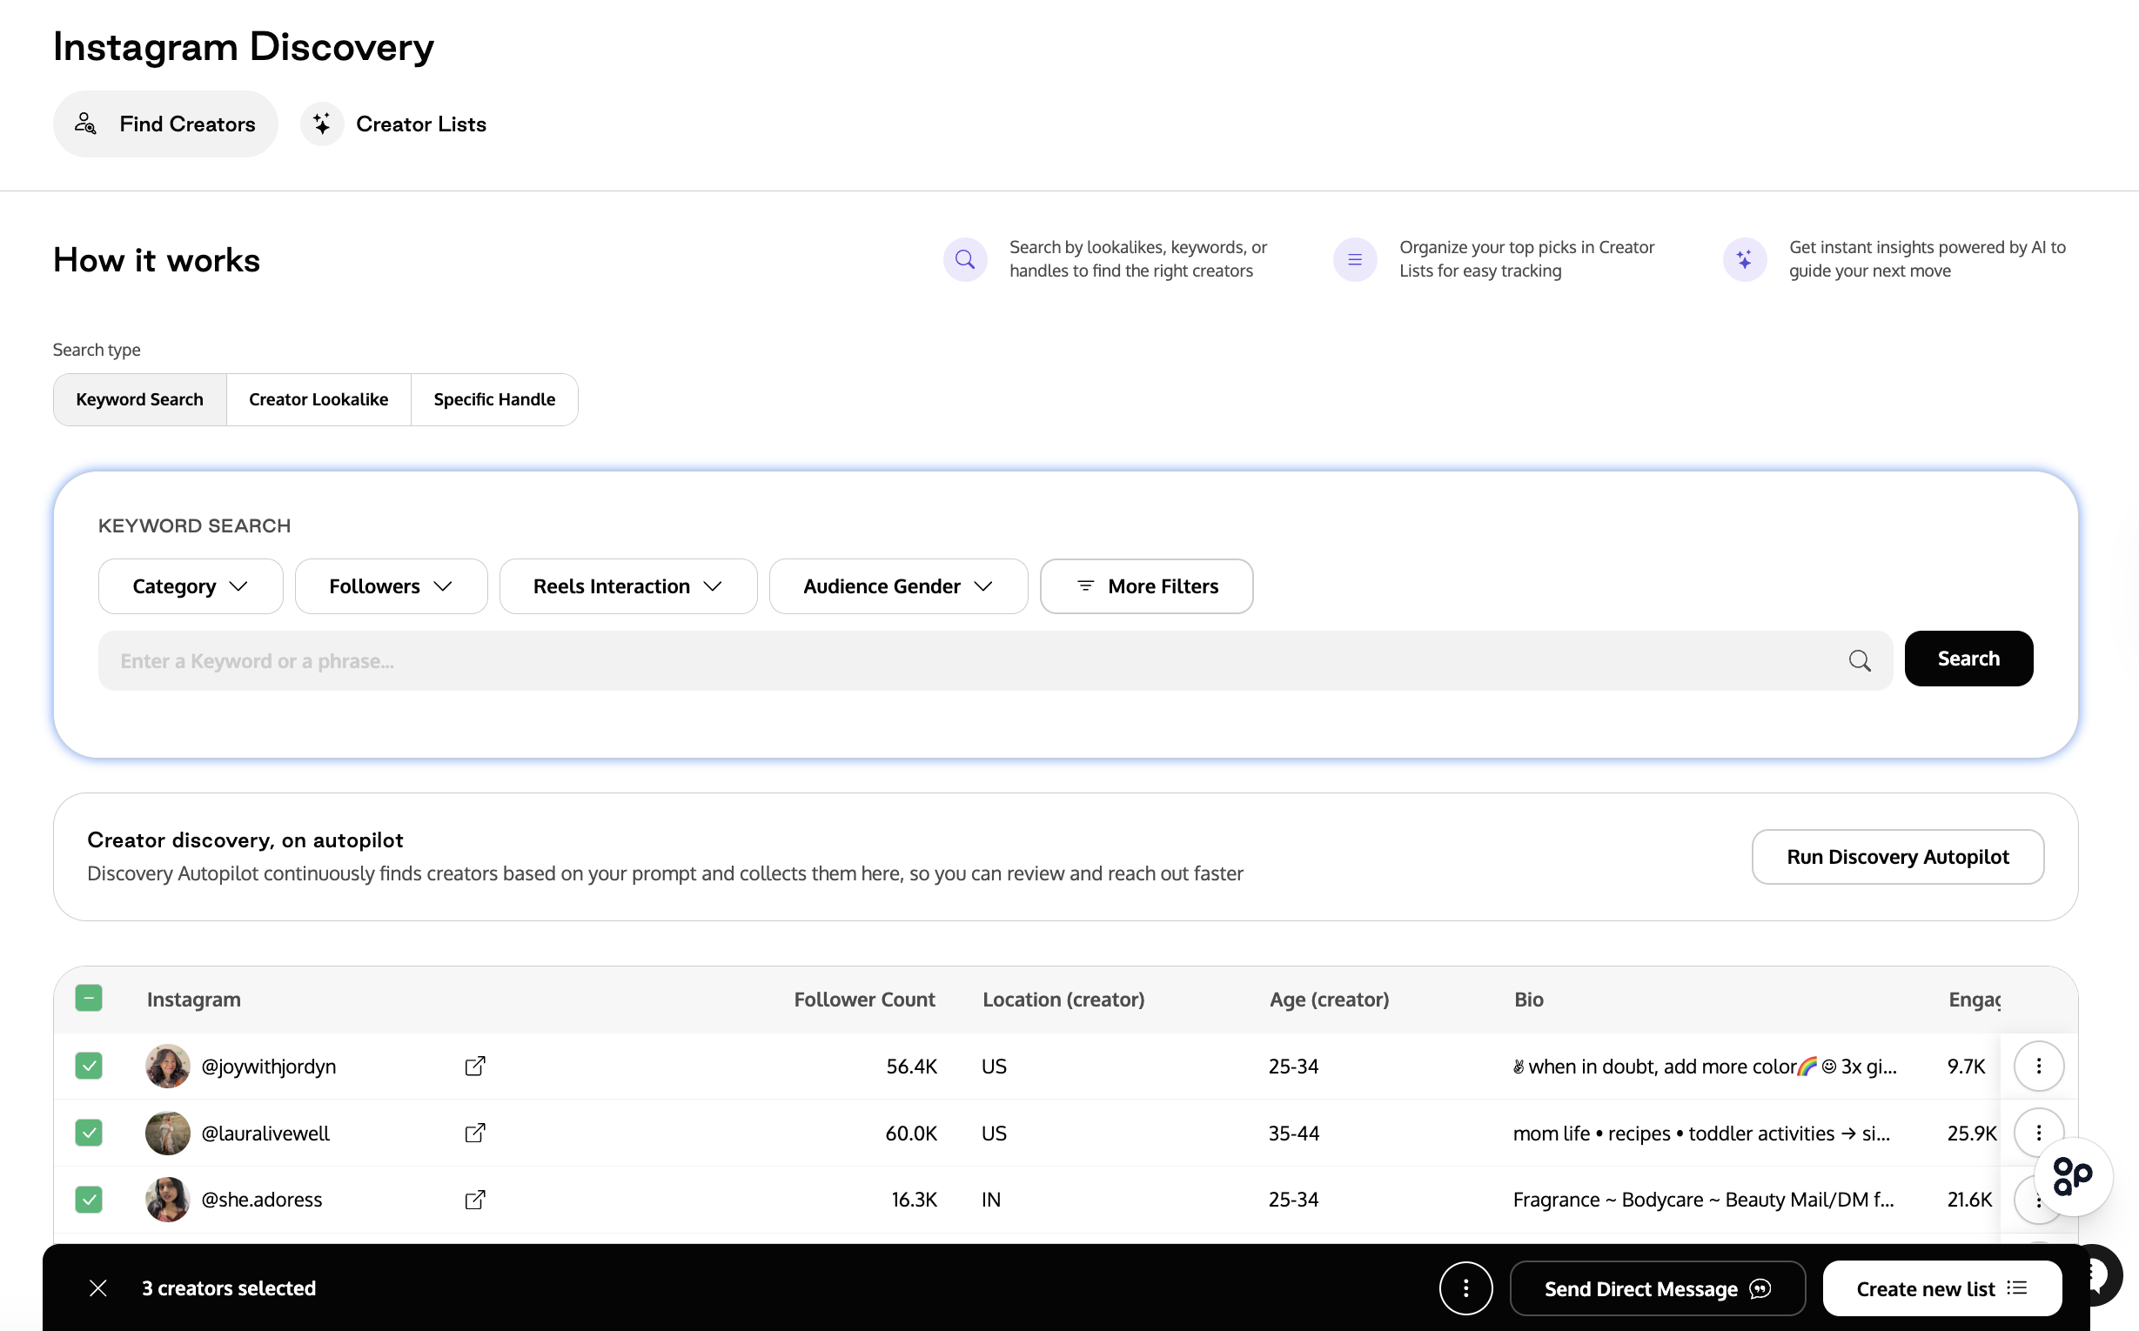2139x1331 pixels.
Task: Uncheck the @joywithjordyn row checkbox
Action: 89,1066
